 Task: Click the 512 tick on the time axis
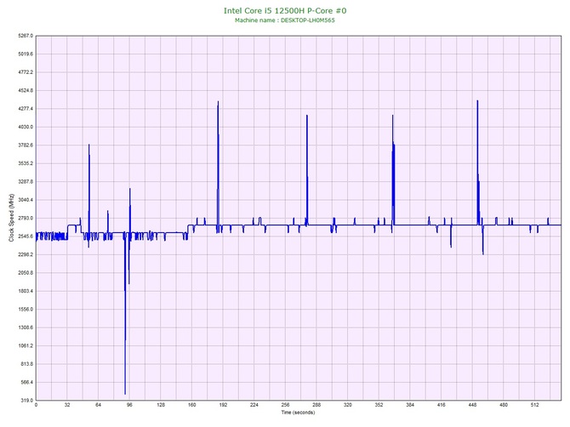[535, 405]
